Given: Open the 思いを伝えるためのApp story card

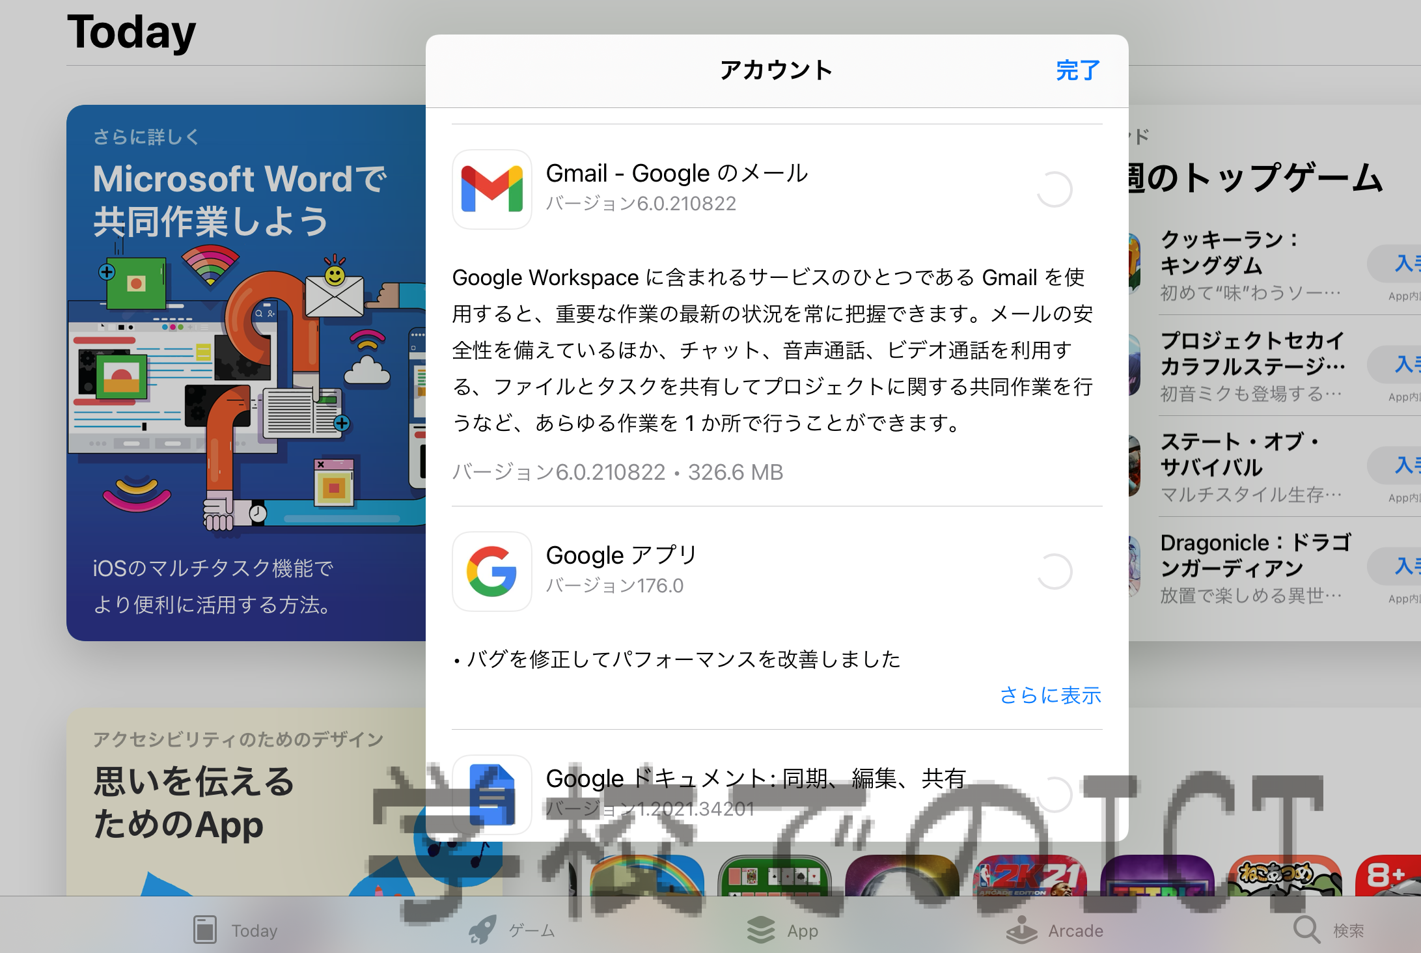Looking at the screenshot, I should [246, 802].
